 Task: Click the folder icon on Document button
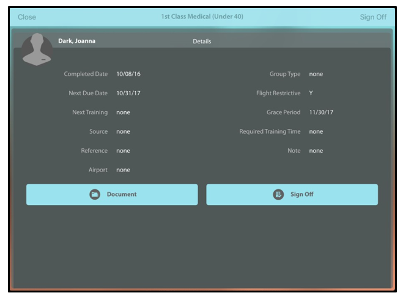pyautogui.click(x=95, y=195)
